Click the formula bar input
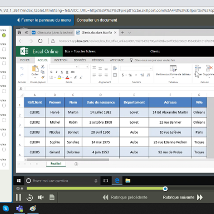This screenshot has width=214, height=214. [x=119, y=89]
